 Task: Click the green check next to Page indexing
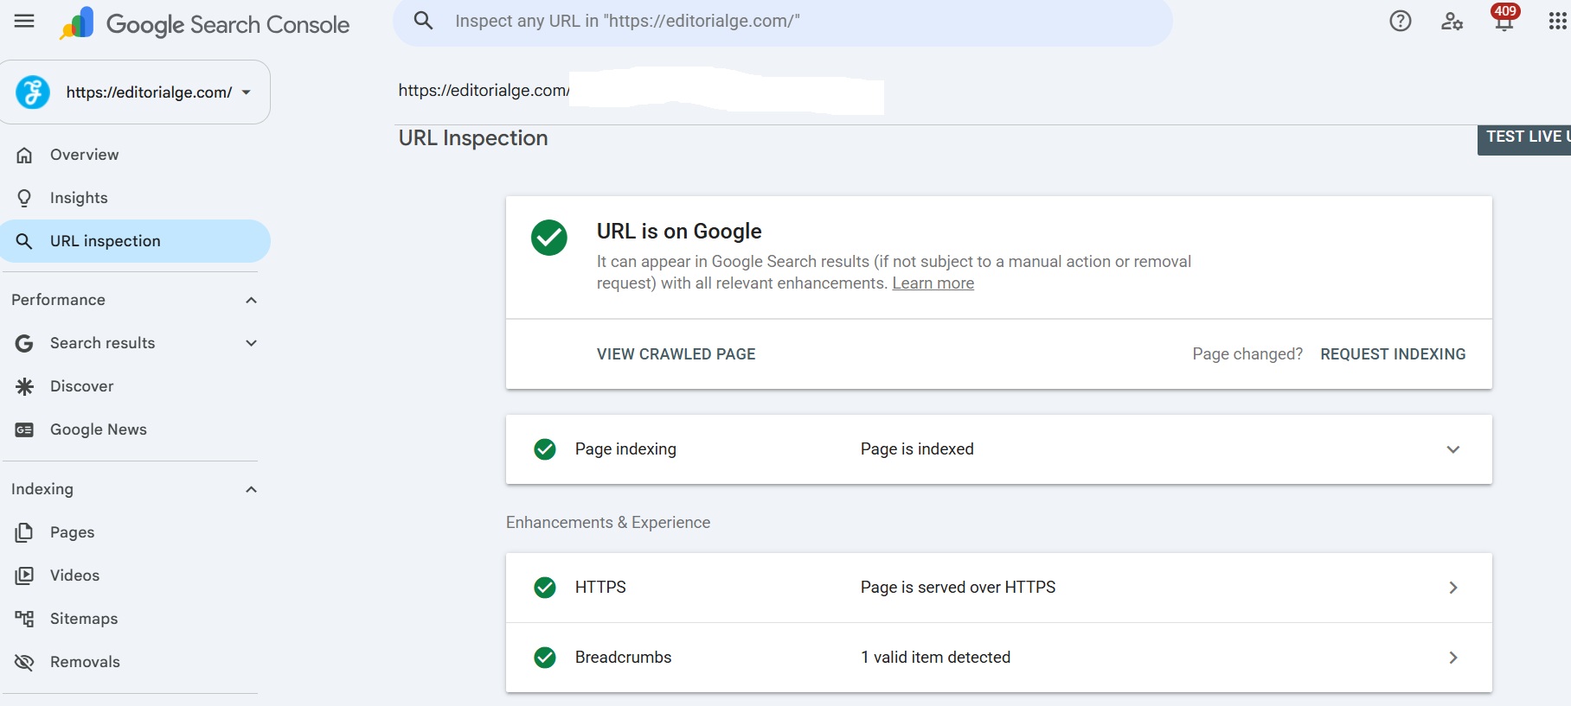coord(545,449)
